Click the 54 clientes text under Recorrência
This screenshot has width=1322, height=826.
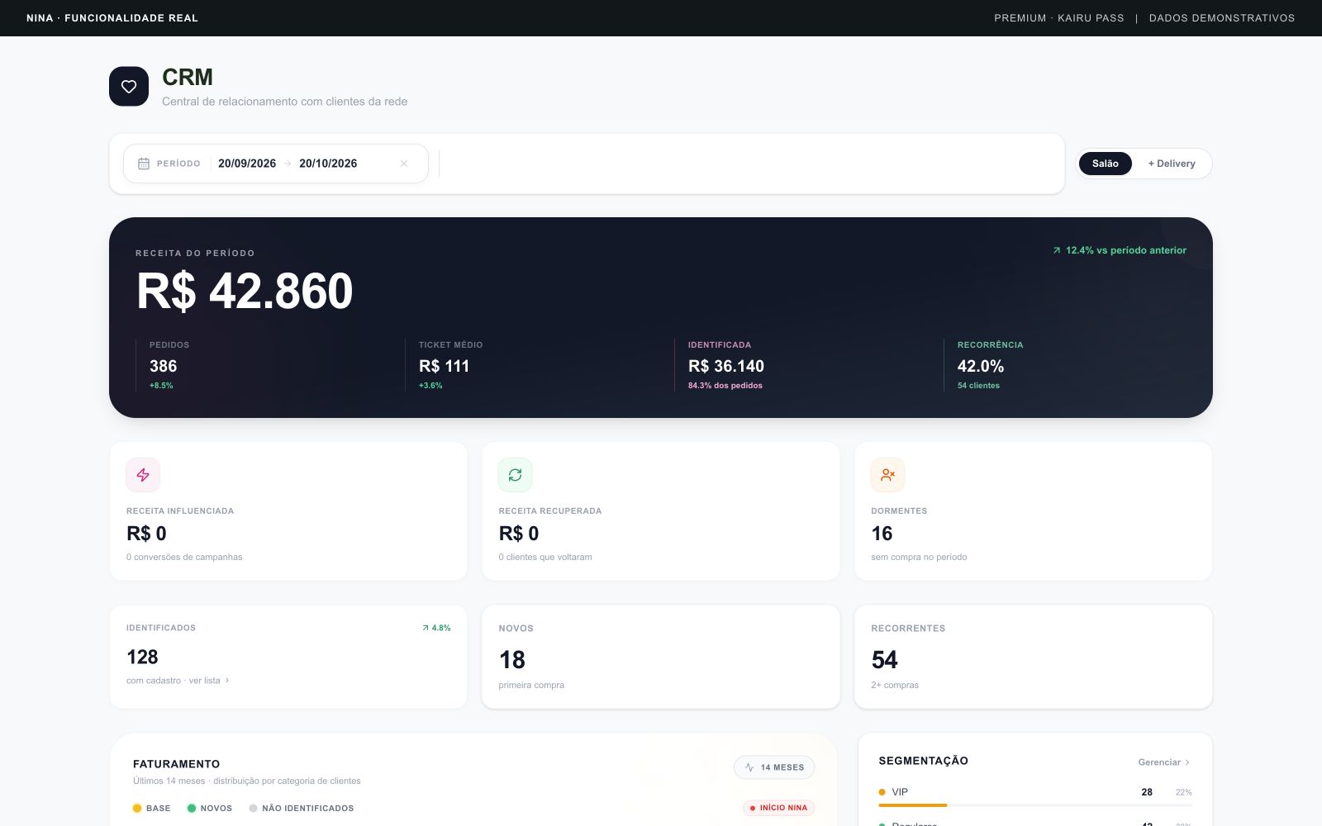pyautogui.click(x=978, y=386)
